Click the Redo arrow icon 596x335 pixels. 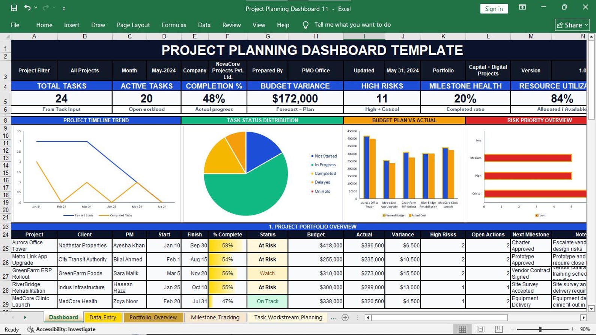click(x=46, y=8)
